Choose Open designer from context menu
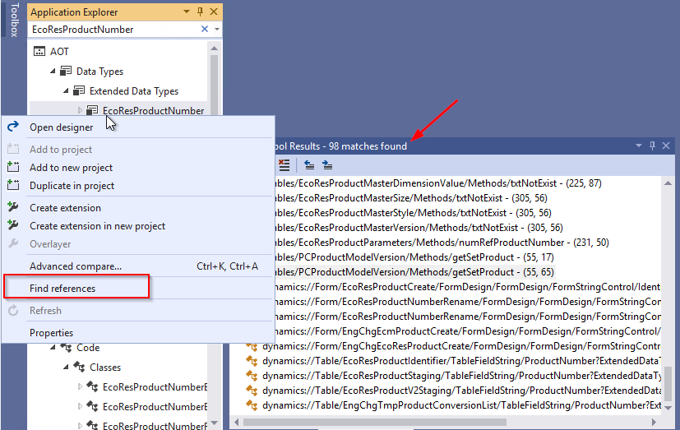 point(61,127)
